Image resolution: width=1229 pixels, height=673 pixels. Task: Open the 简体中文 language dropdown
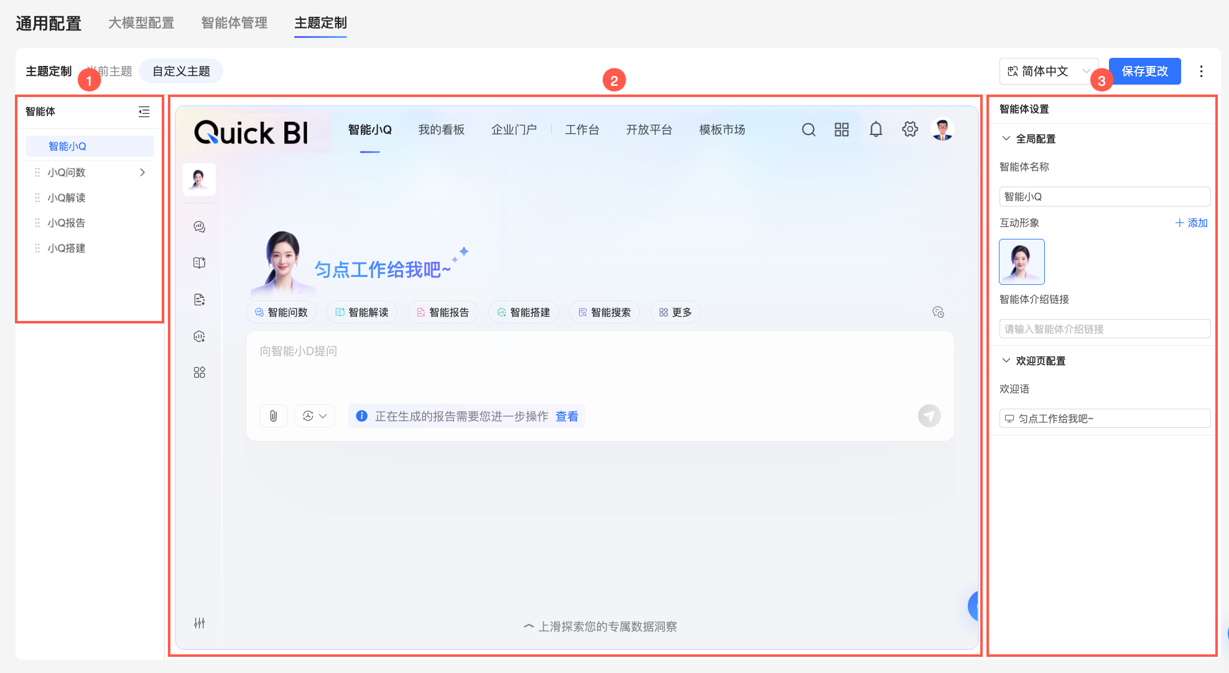pyautogui.click(x=1049, y=72)
